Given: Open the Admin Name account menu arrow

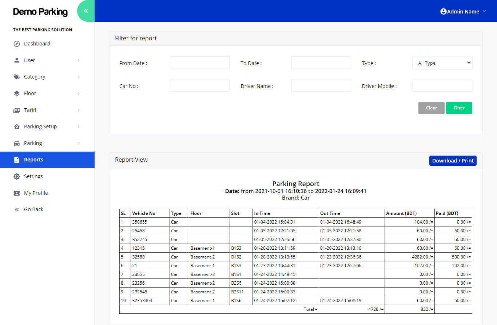Looking at the screenshot, I should point(484,12).
